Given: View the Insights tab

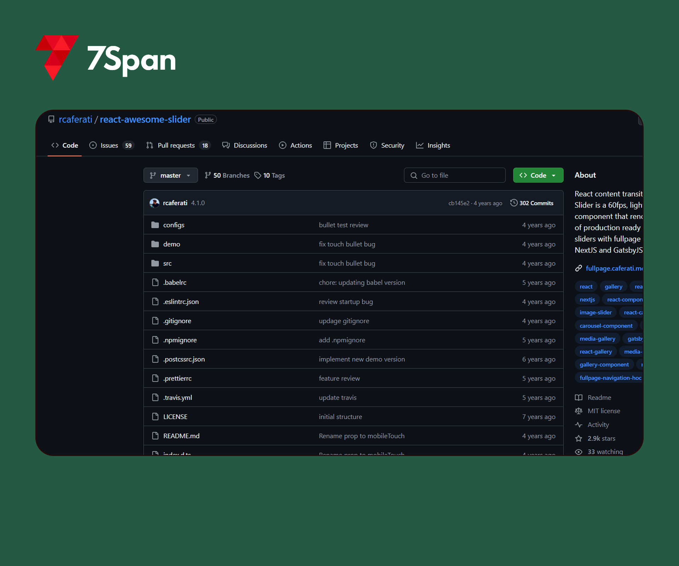Looking at the screenshot, I should (433, 145).
